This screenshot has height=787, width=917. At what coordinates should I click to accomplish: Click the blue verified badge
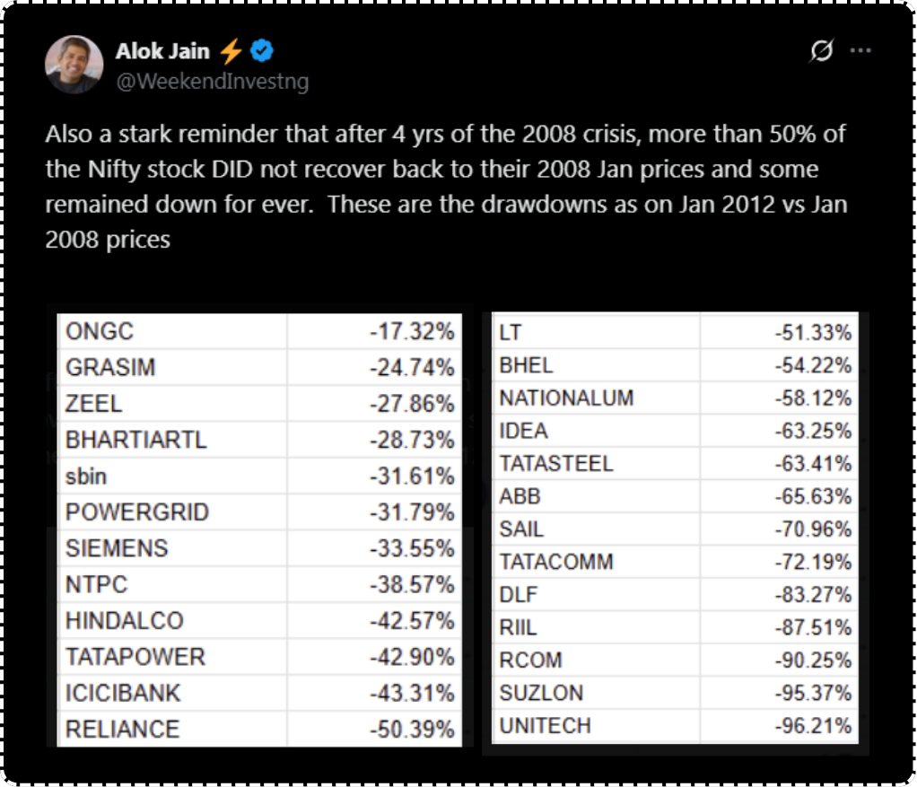click(262, 51)
